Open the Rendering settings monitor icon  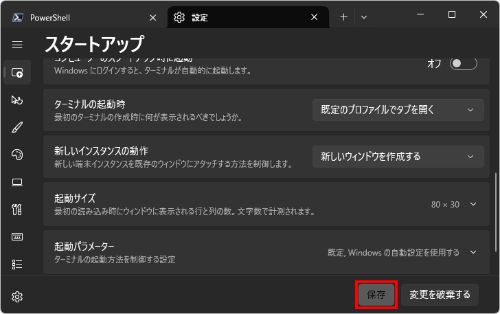pyautogui.click(x=17, y=182)
